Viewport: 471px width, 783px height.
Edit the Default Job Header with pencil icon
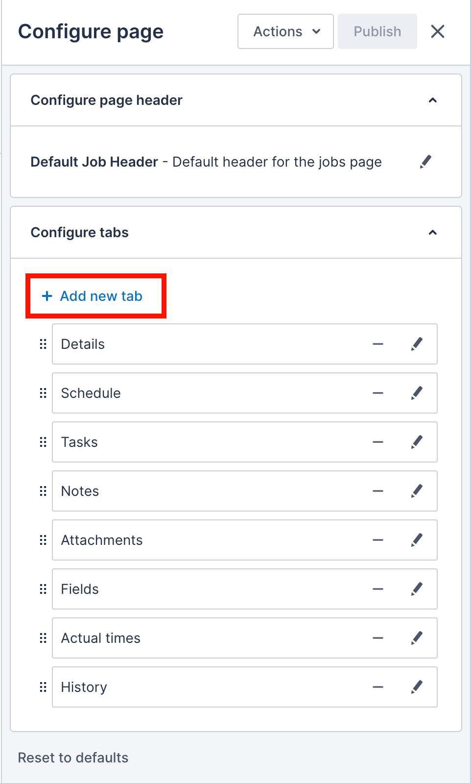pyautogui.click(x=425, y=161)
